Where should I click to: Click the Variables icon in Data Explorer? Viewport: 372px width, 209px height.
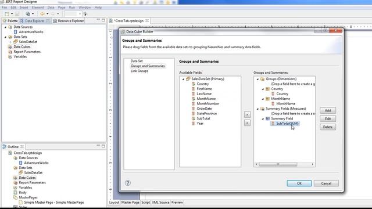click(x=10, y=57)
